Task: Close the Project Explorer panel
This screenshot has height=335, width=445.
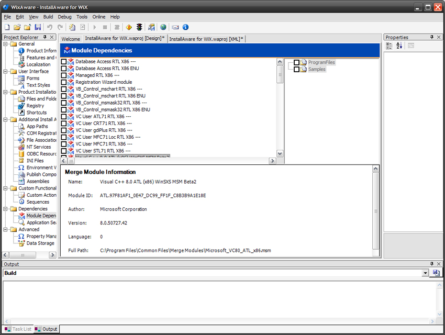Action: 52,37
